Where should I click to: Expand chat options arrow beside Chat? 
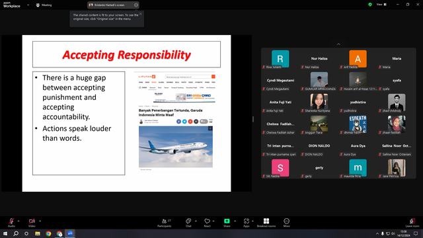coord(196,221)
